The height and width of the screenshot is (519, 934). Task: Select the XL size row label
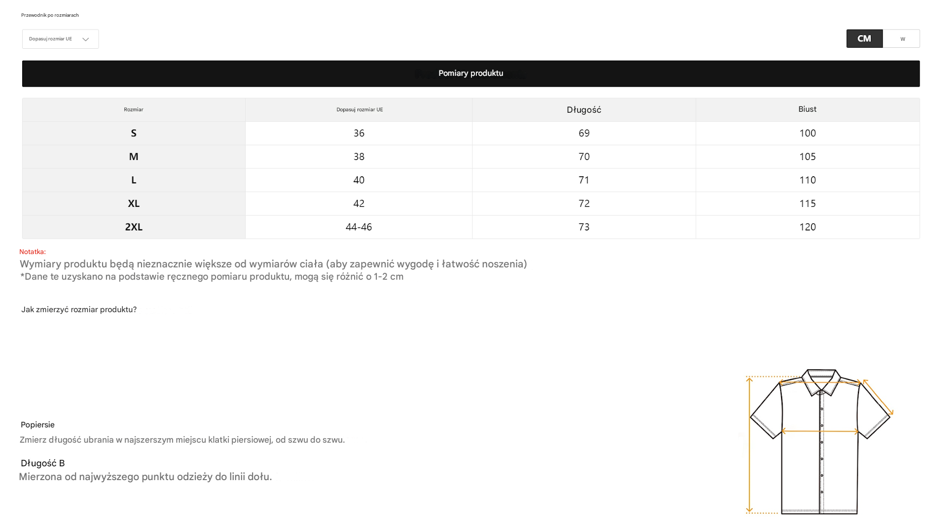(x=134, y=203)
